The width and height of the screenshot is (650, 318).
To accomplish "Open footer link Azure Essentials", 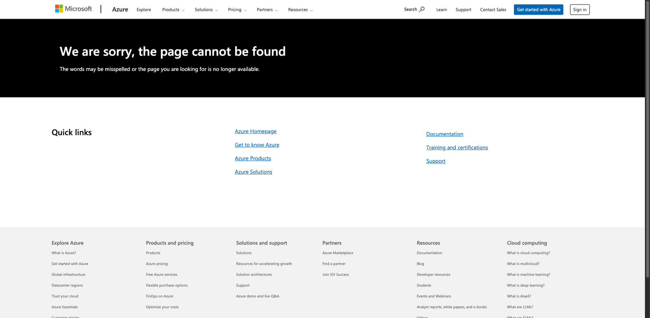I will 65,307.
